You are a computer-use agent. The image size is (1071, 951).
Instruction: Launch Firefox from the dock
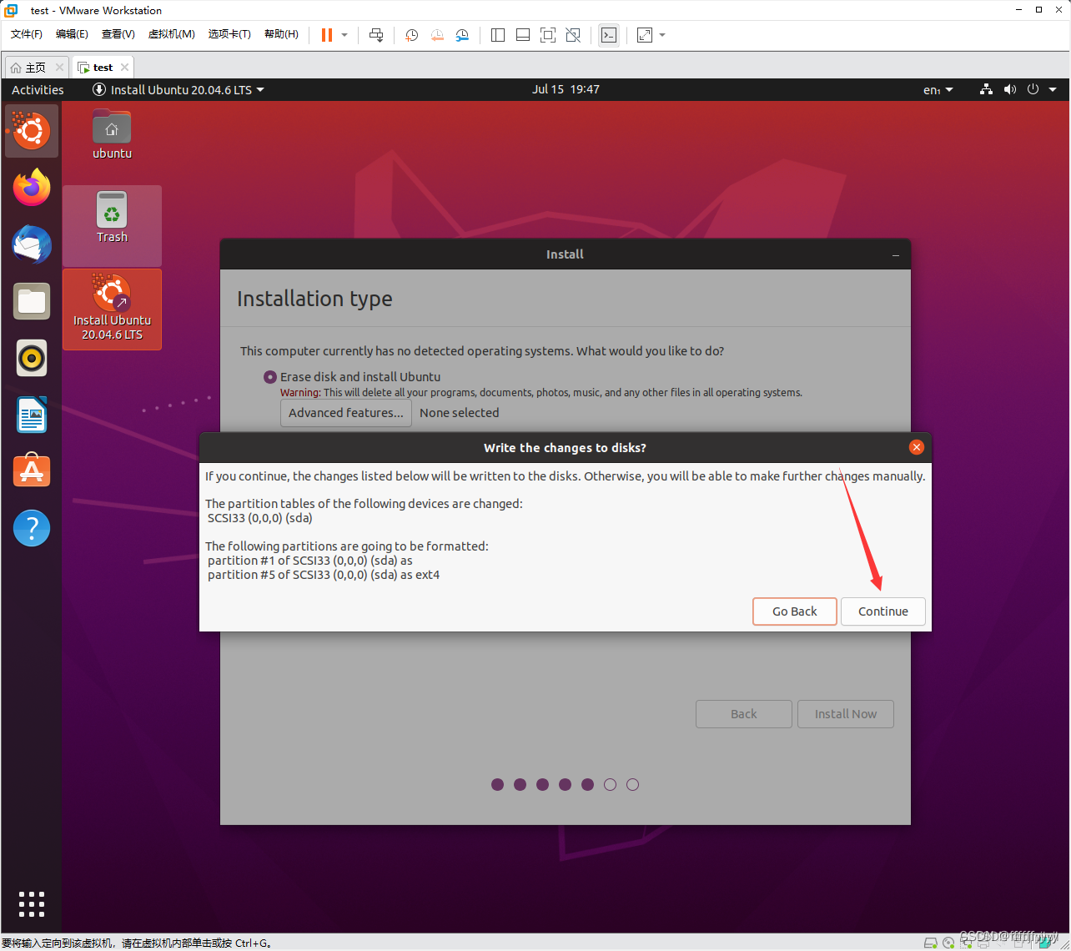point(32,188)
